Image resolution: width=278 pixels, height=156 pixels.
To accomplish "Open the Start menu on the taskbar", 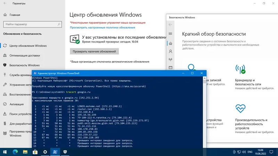I will pyautogui.click(x=5, y=152).
